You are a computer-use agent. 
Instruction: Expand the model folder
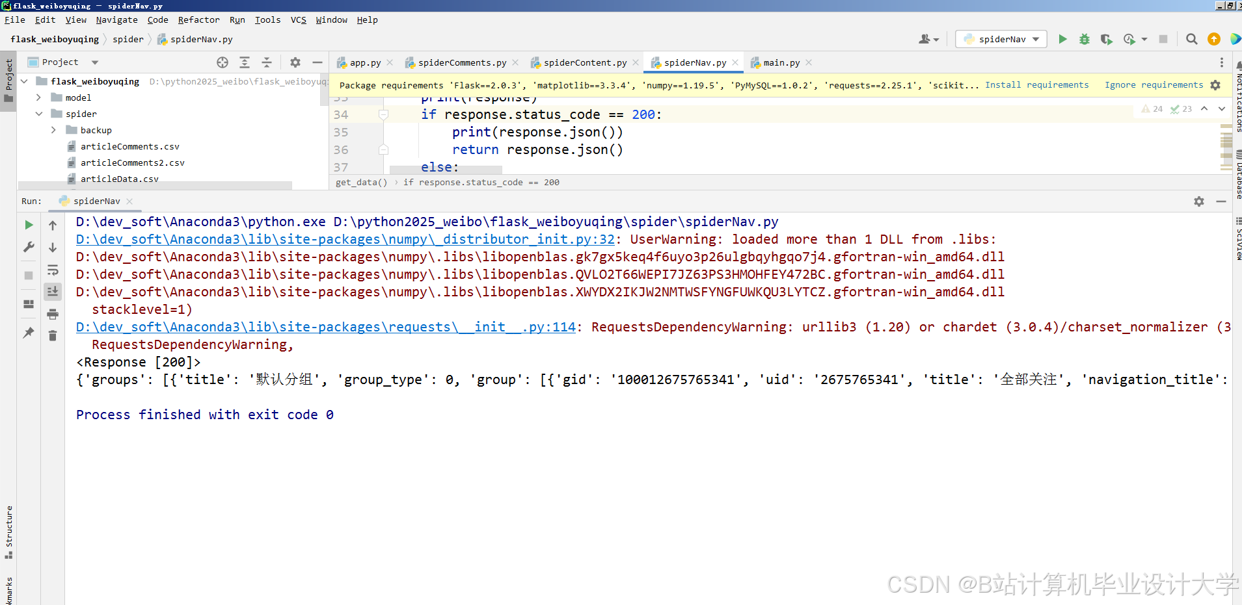click(x=38, y=97)
